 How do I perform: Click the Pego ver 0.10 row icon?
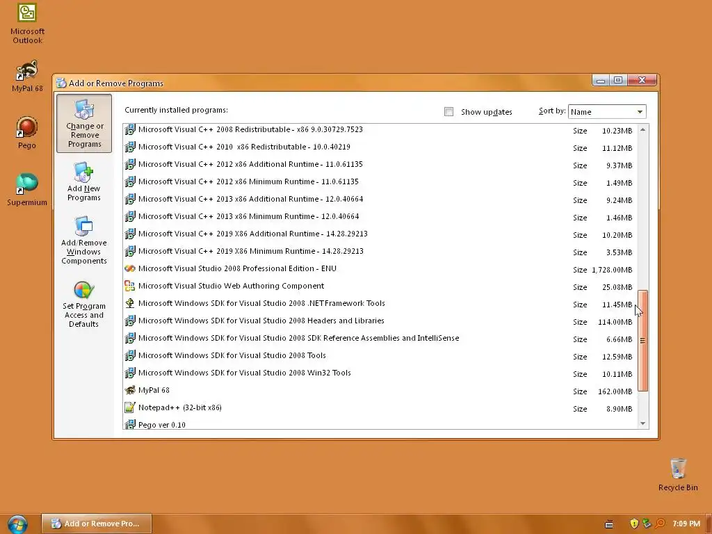(x=130, y=425)
